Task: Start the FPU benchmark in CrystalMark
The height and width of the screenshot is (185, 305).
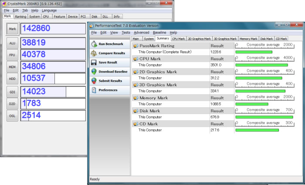Action: coord(12,55)
